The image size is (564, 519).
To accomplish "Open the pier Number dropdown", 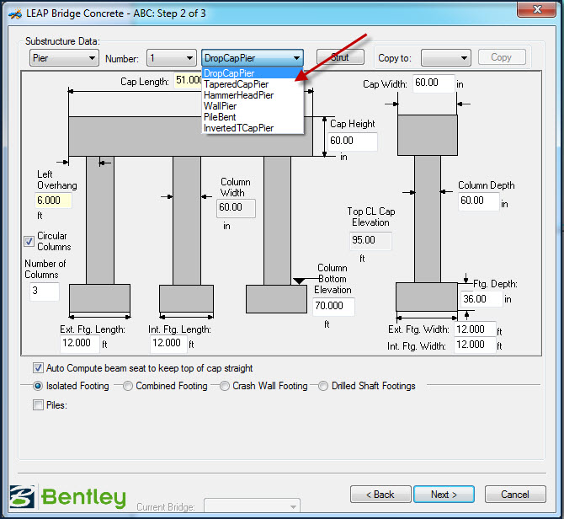I will tap(172, 58).
